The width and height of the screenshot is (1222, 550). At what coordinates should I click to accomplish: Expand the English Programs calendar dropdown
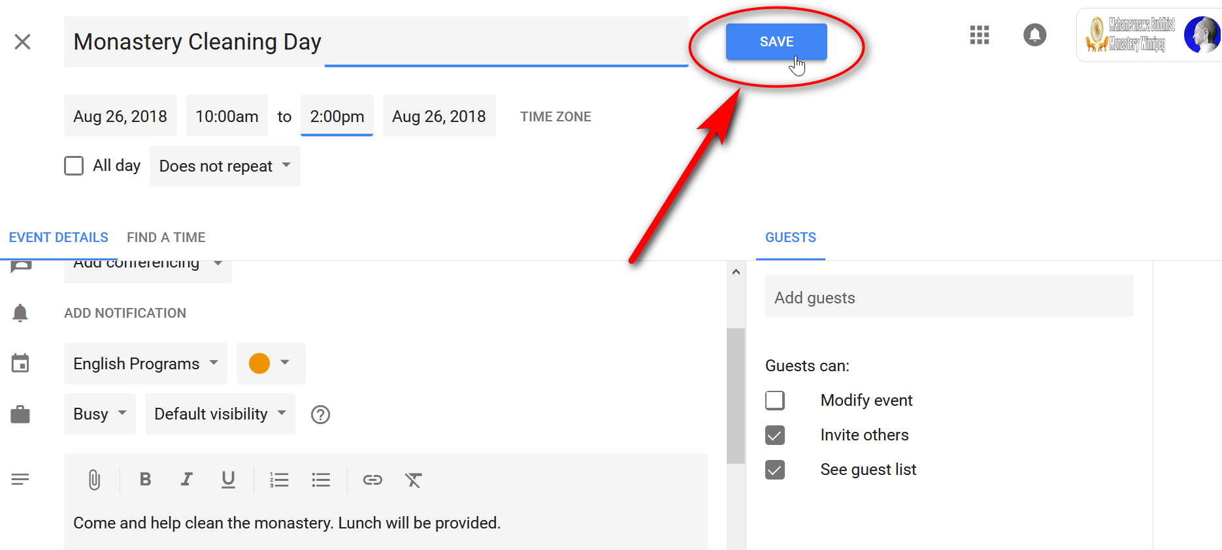click(x=145, y=363)
